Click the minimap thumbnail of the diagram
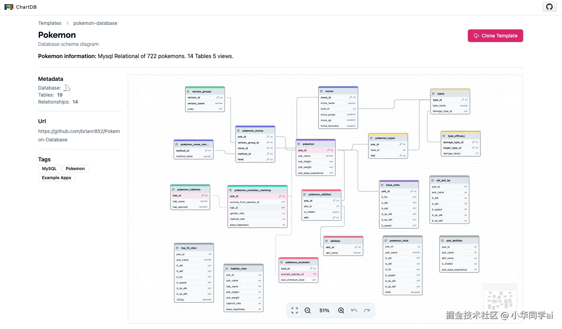562x329 pixels. tap(500, 300)
